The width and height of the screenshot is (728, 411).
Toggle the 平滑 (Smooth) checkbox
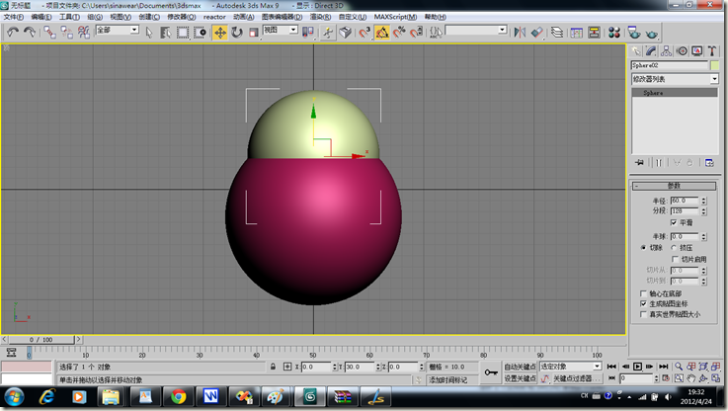[x=674, y=223]
